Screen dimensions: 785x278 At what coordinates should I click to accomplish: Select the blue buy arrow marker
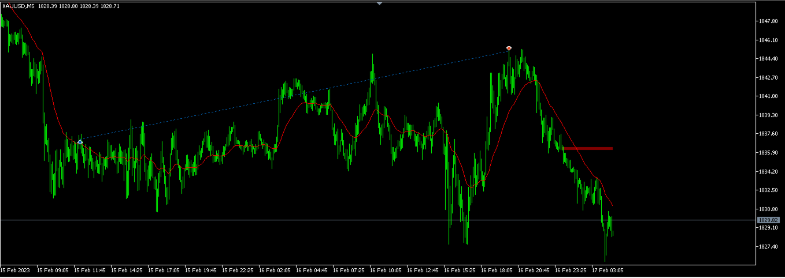pos(80,141)
